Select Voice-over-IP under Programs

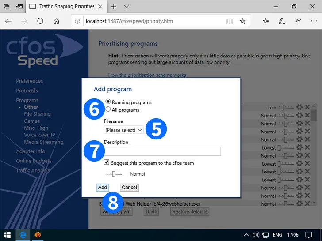[x=39, y=135]
